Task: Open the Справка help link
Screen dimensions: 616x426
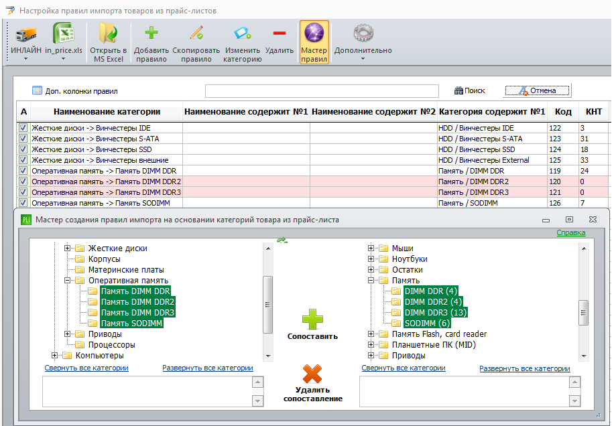Action: pos(571,232)
